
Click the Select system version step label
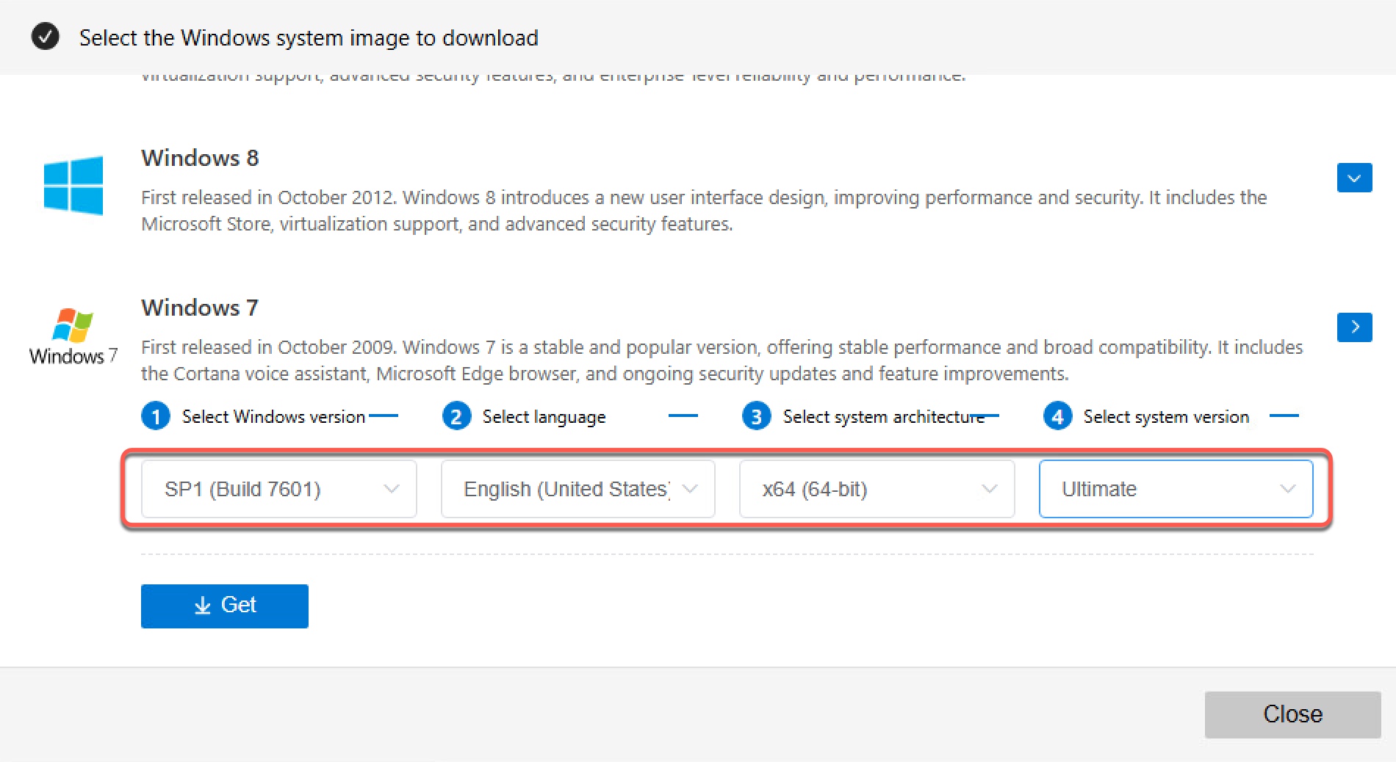1165,416
